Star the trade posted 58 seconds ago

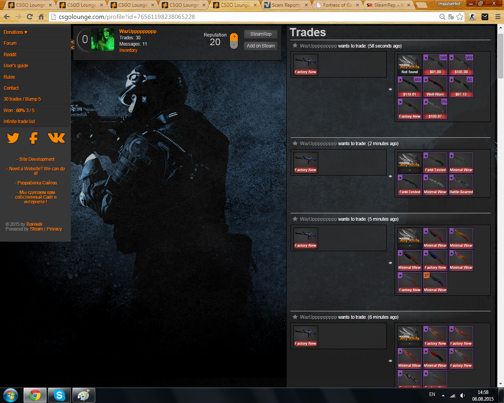click(x=295, y=46)
